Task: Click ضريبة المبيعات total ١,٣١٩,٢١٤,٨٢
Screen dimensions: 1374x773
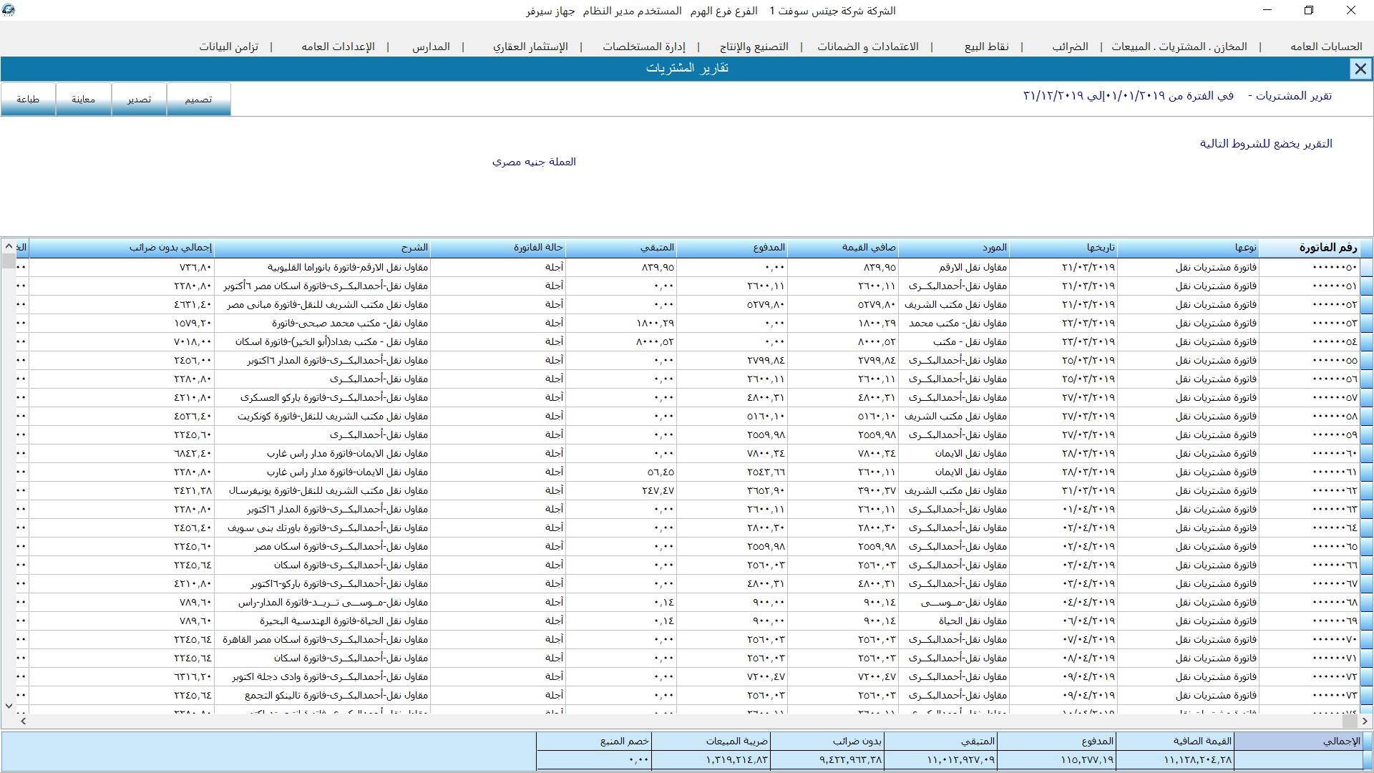Action: [x=711, y=759]
